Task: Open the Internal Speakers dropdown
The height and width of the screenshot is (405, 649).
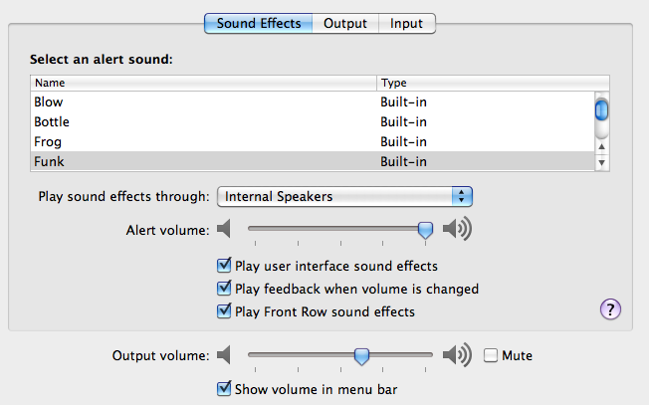Action: (x=344, y=196)
